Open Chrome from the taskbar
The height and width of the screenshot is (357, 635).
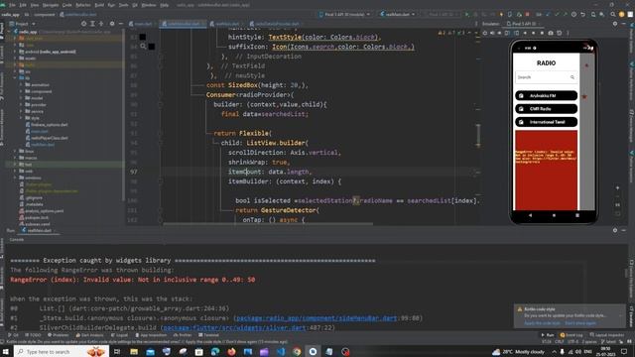(x=297, y=352)
